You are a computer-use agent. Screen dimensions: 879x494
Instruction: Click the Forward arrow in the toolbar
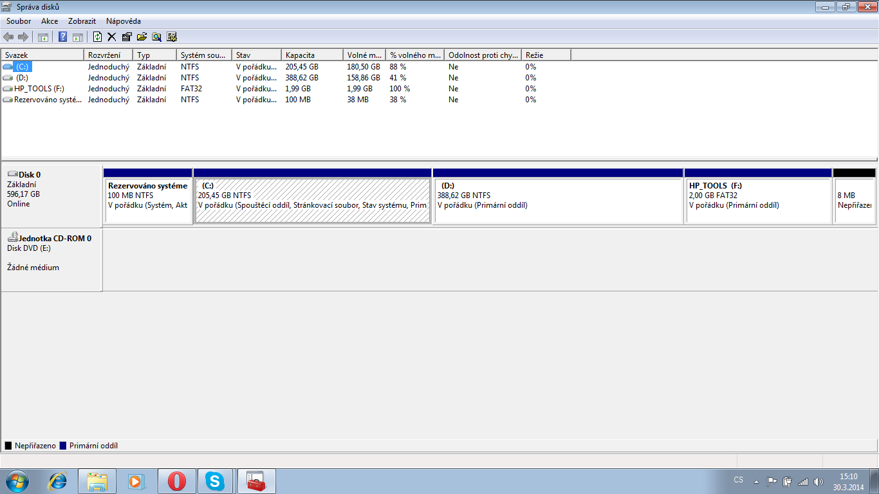pyautogui.click(x=23, y=37)
